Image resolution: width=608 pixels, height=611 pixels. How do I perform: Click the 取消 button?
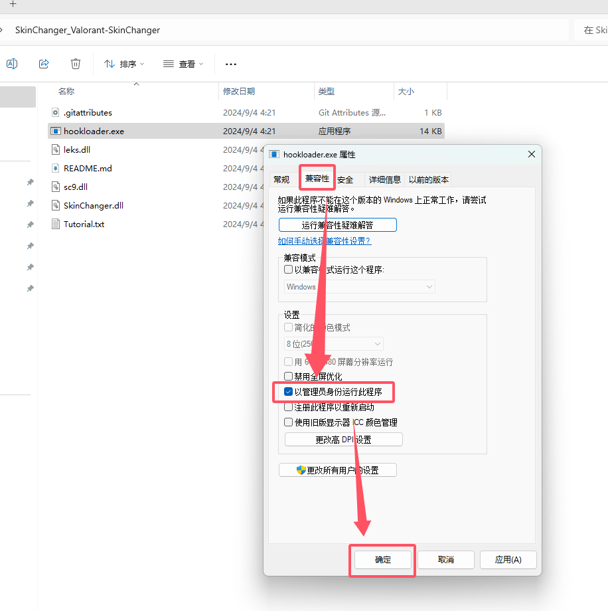click(446, 560)
